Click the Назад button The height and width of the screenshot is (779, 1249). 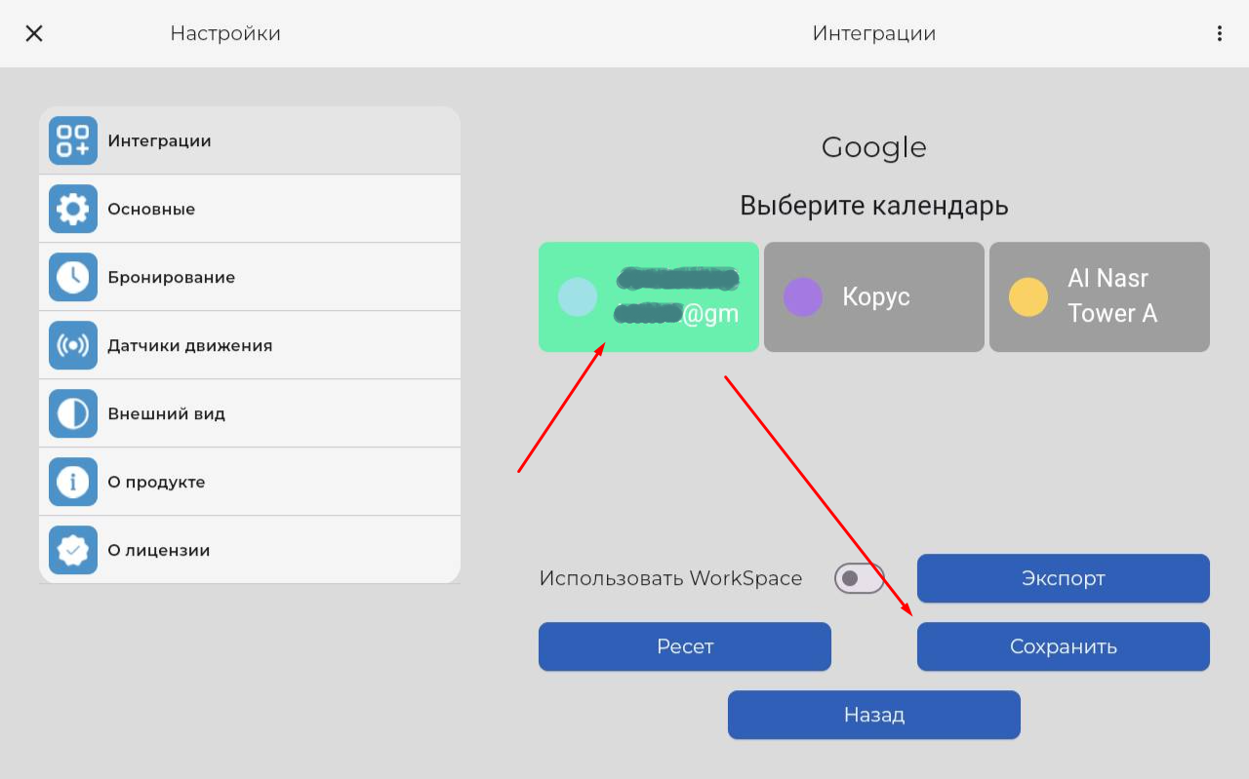[874, 715]
